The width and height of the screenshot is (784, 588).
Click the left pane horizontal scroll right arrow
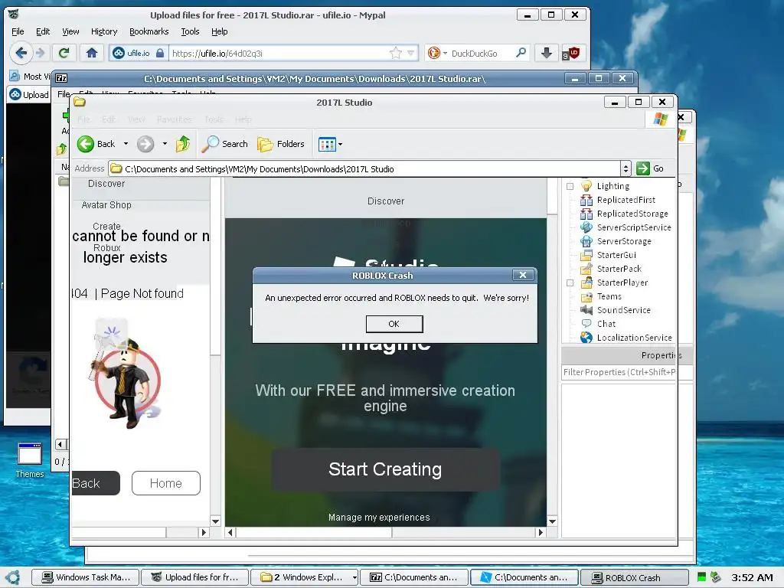coord(204,533)
